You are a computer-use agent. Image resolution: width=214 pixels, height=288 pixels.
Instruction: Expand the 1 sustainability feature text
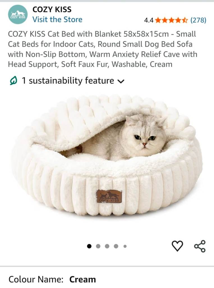[68, 81]
